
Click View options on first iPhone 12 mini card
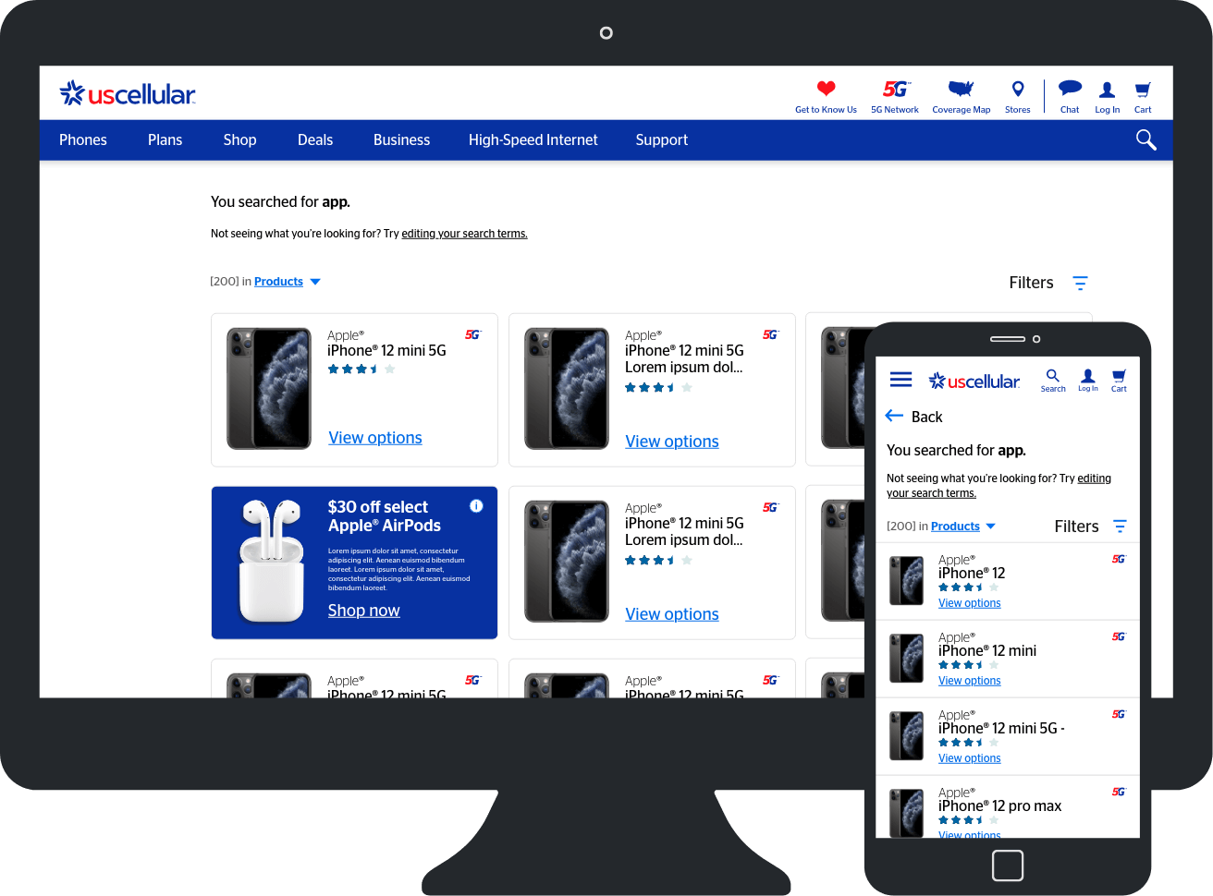click(375, 438)
